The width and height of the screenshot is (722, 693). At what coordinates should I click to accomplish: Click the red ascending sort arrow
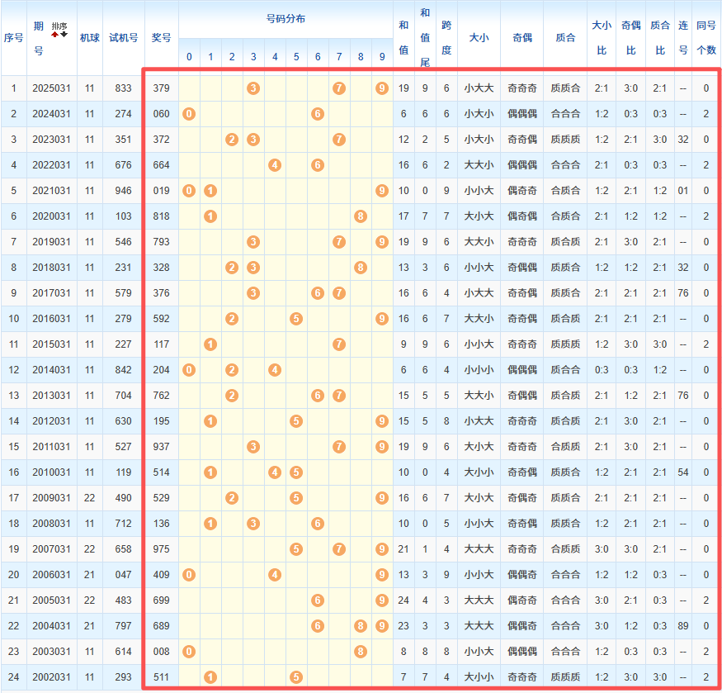click(54, 35)
